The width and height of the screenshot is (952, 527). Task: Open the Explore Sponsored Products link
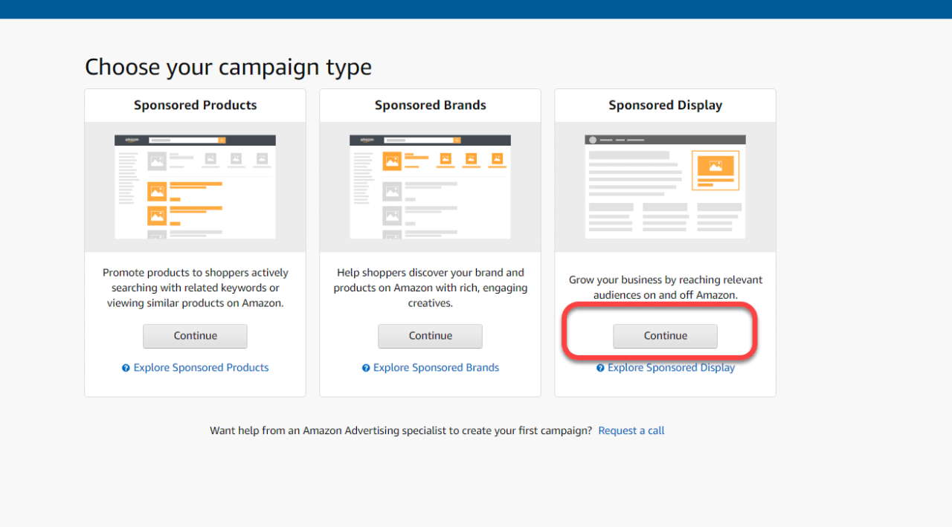(x=201, y=367)
